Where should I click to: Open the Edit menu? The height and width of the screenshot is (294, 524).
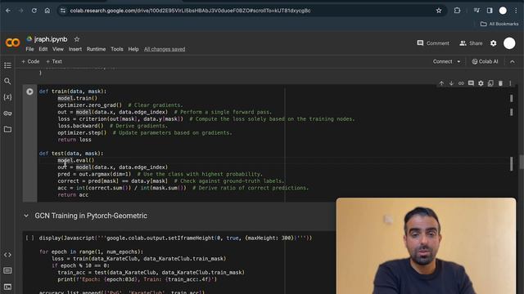[x=43, y=49]
